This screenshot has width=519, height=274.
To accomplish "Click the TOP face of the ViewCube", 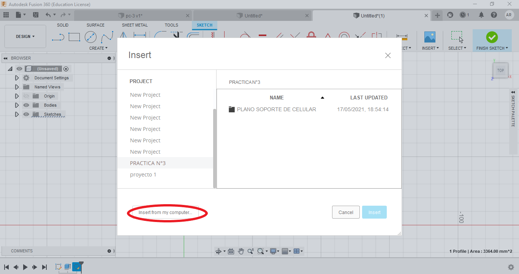I will [x=500, y=71].
